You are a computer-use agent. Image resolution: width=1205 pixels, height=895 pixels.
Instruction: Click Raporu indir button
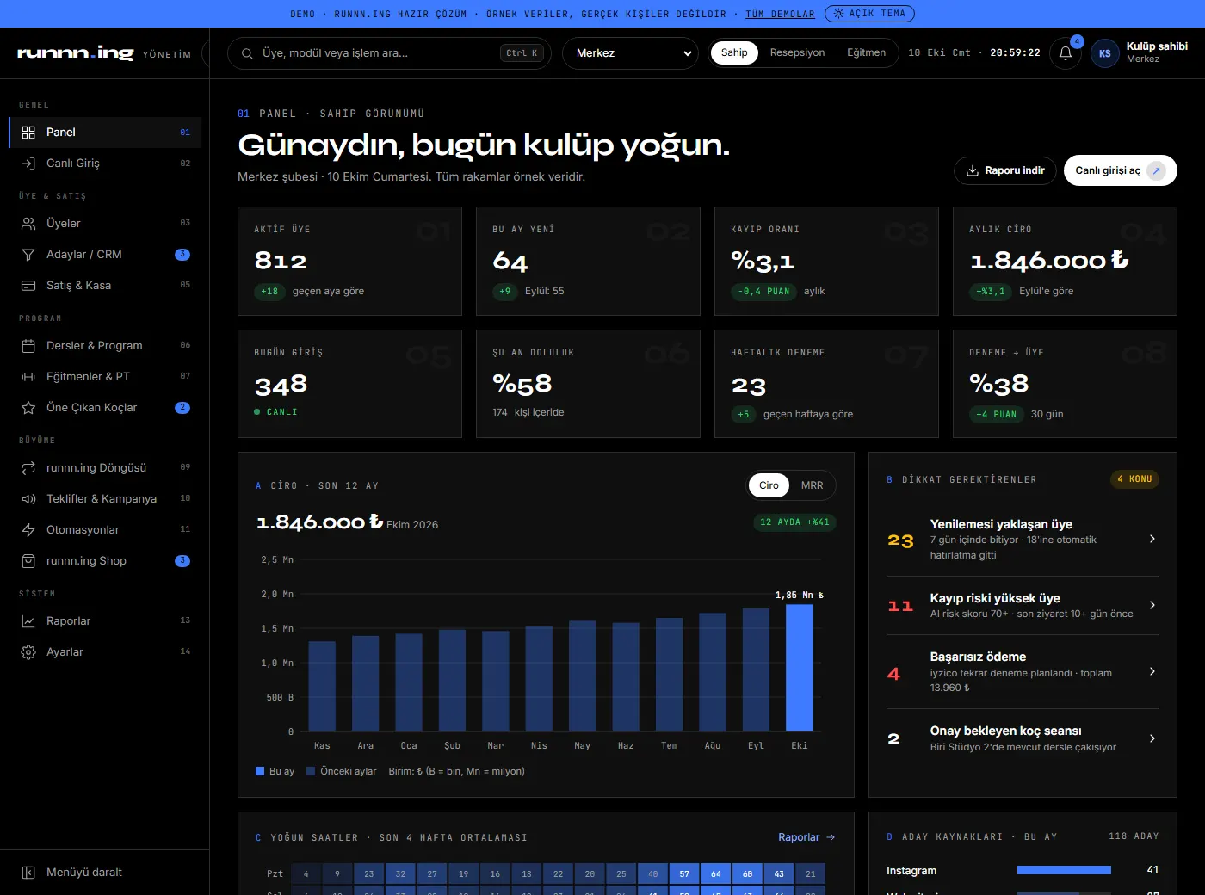pyautogui.click(x=1005, y=170)
